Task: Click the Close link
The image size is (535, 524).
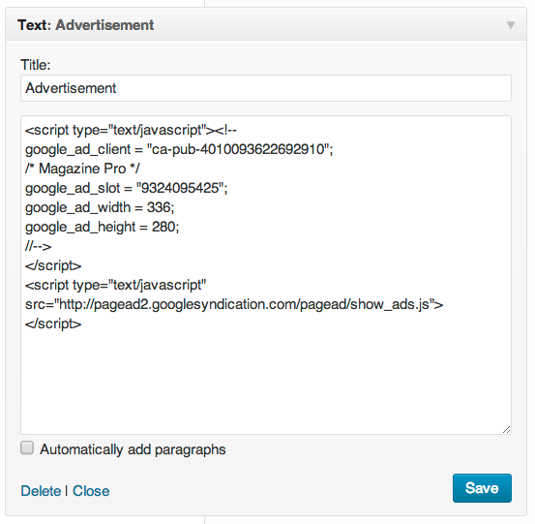Action: (91, 491)
